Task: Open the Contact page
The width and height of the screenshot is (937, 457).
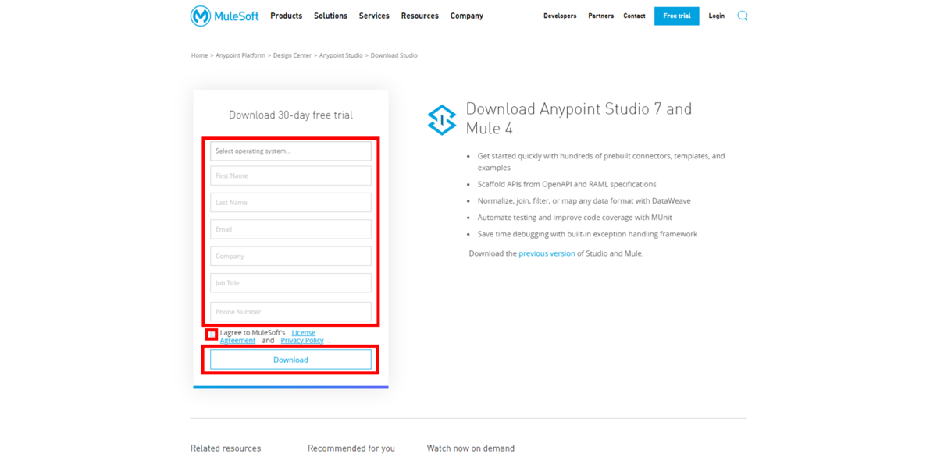Action: 634,16
